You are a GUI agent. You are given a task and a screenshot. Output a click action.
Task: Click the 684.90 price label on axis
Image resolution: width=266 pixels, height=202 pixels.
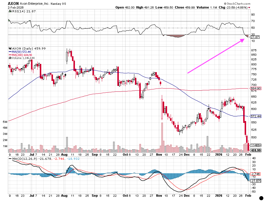pyautogui.click(x=255, y=88)
